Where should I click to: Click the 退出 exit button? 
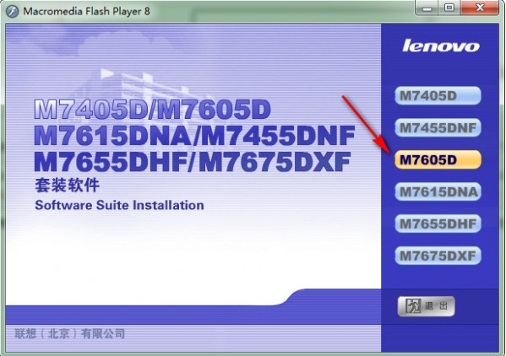click(x=426, y=306)
